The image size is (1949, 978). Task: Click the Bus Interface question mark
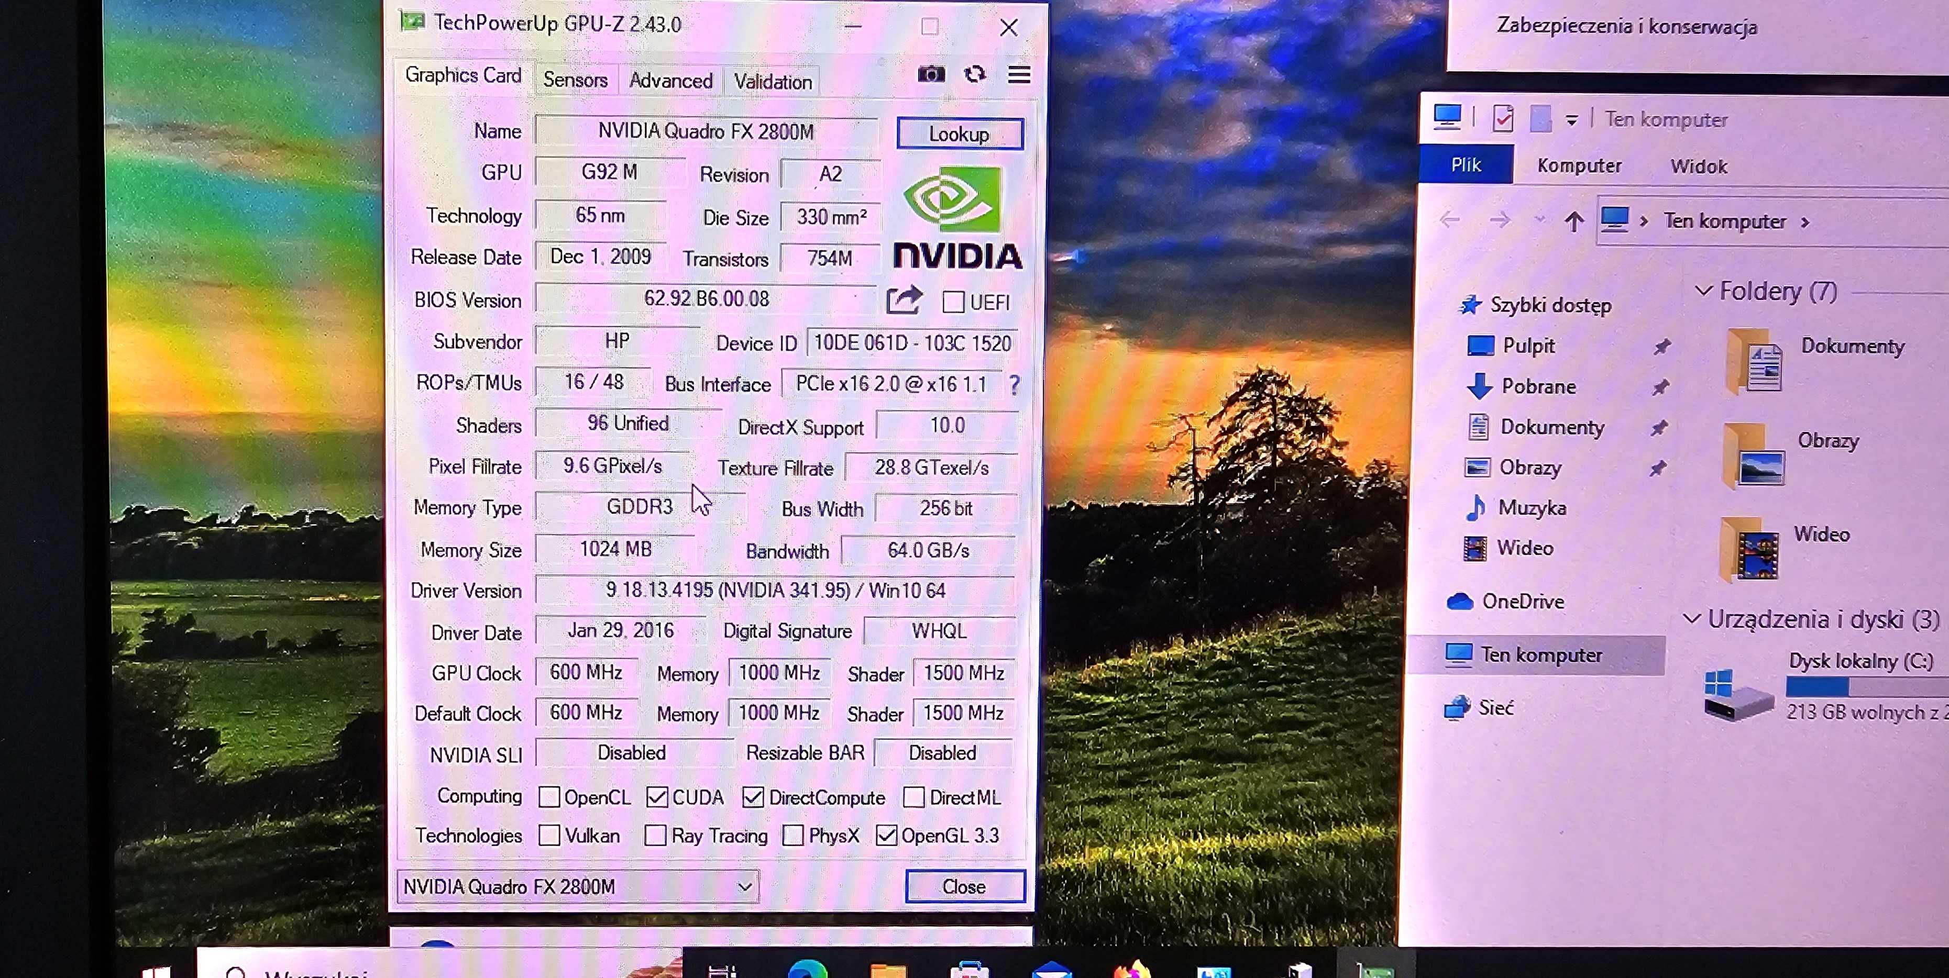click(1014, 385)
